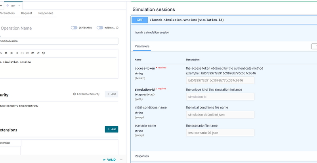The image size is (317, 163).
Task: Toggle the DEPRECATED switch
Action: pyautogui.click(x=74, y=28)
